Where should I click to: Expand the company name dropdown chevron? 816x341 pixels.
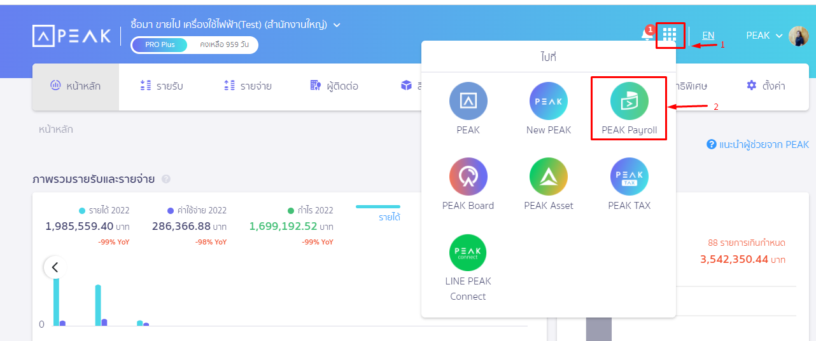[337, 25]
